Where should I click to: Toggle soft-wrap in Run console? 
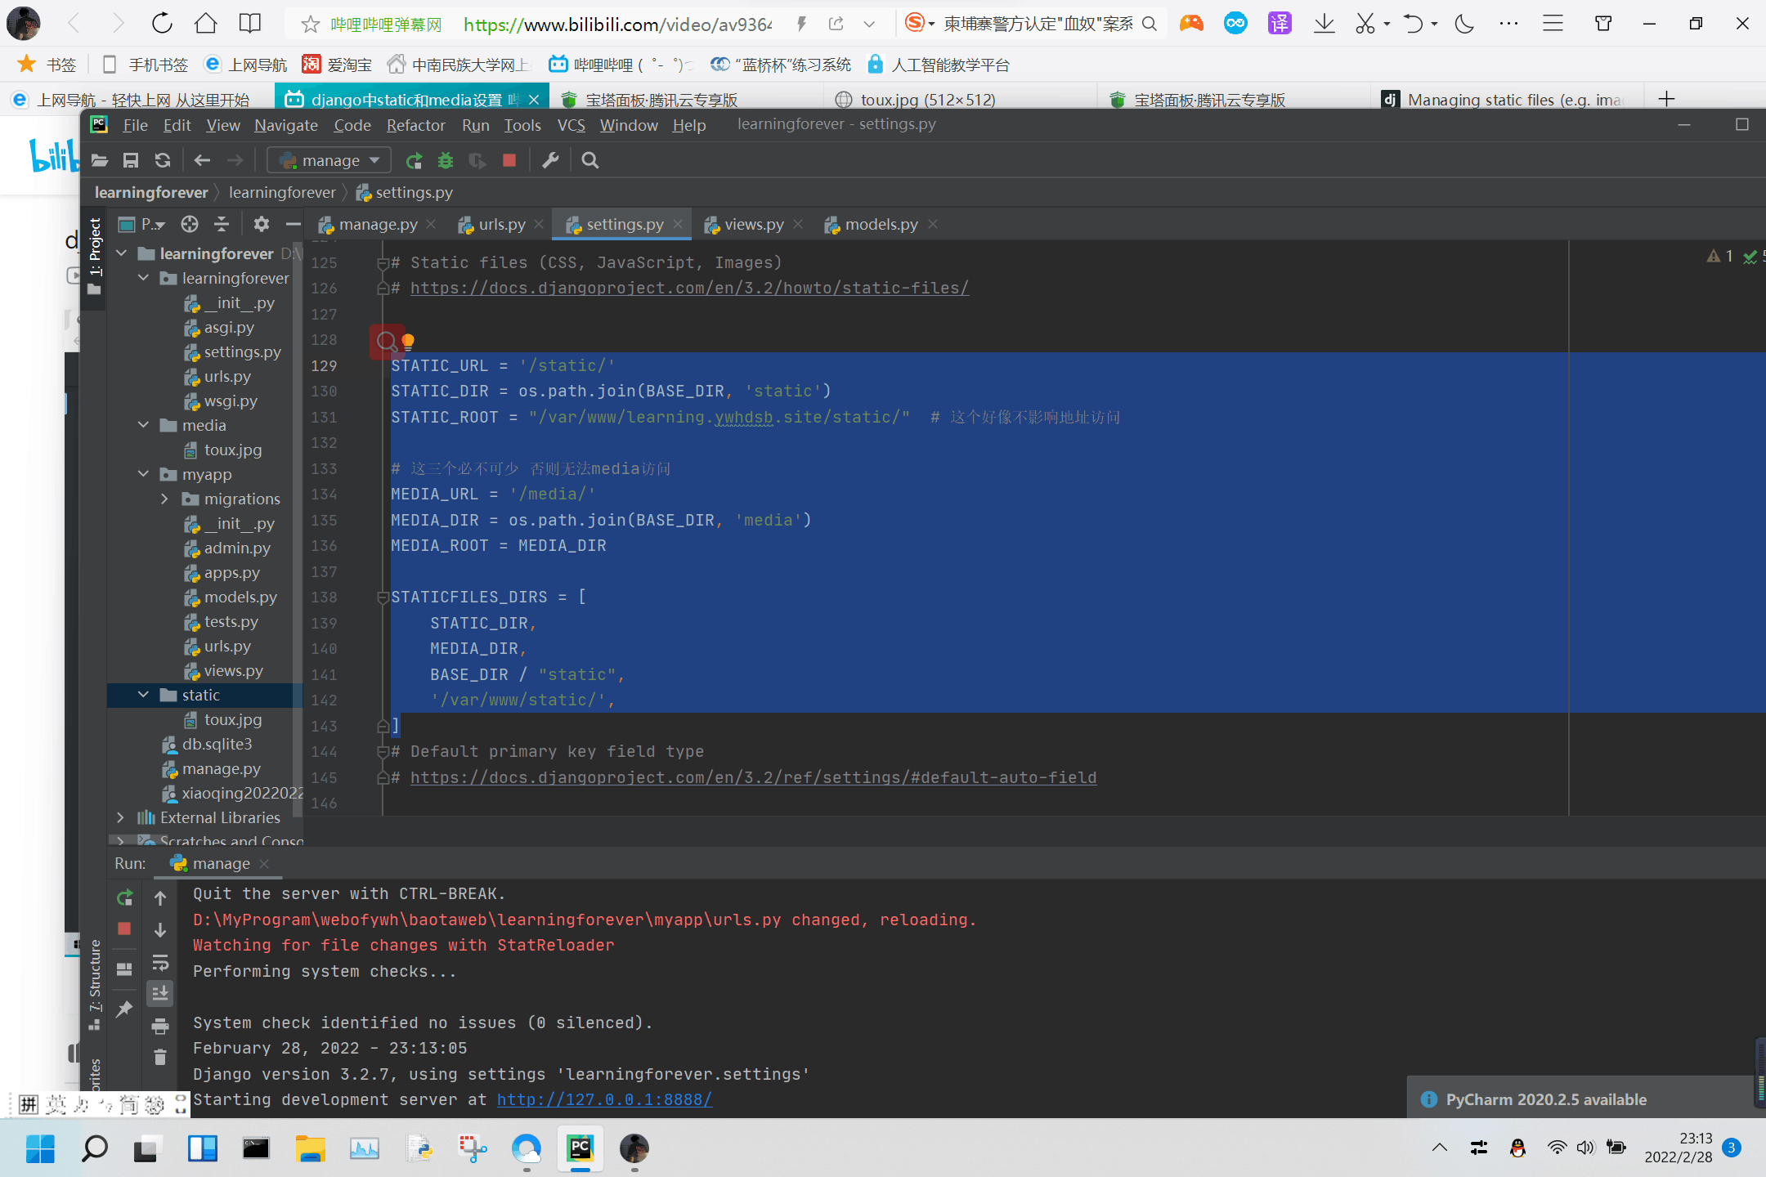coord(160,962)
